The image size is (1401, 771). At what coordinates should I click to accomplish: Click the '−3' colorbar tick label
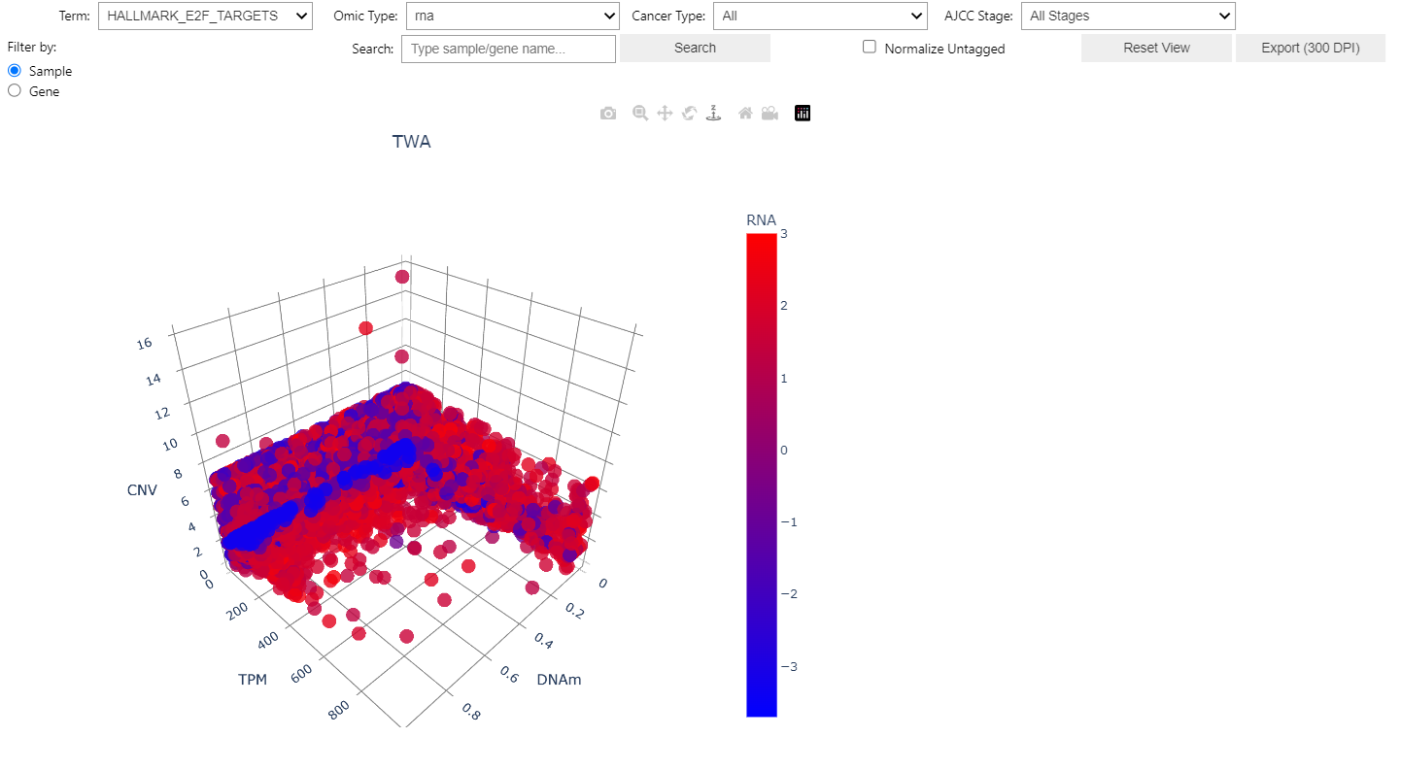coord(791,667)
